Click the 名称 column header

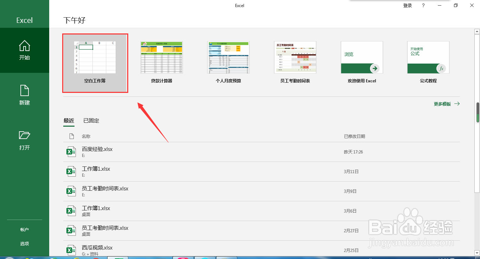tap(86, 137)
